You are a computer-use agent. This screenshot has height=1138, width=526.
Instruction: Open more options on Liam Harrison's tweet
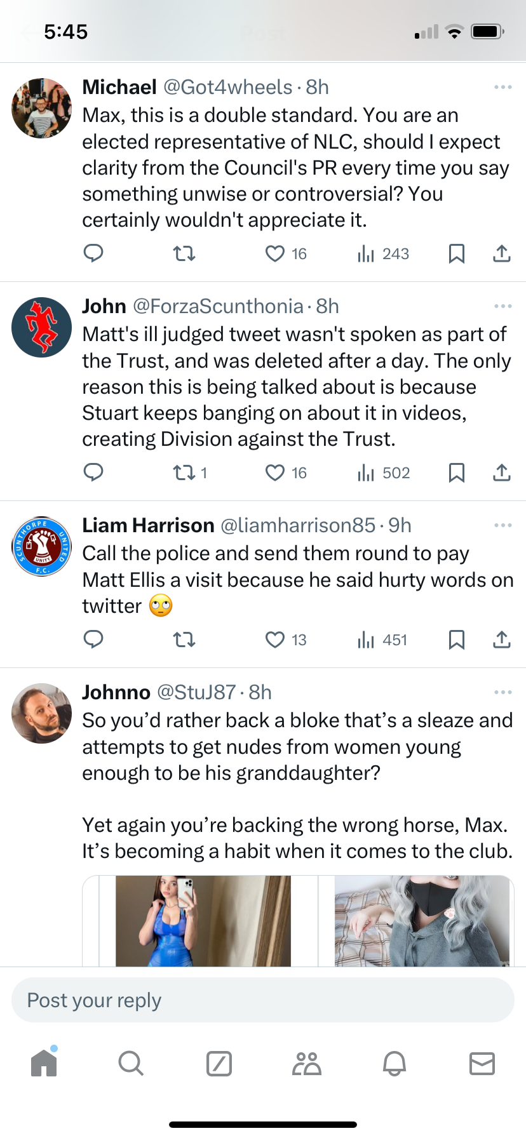(x=502, y=525)
